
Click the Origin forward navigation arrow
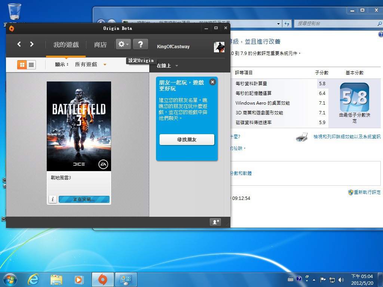(32, 44)
